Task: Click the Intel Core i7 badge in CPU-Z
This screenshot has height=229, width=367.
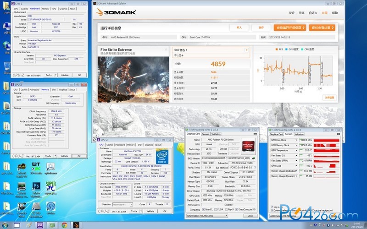Action: pyautogui.click(x=162, y=156)
